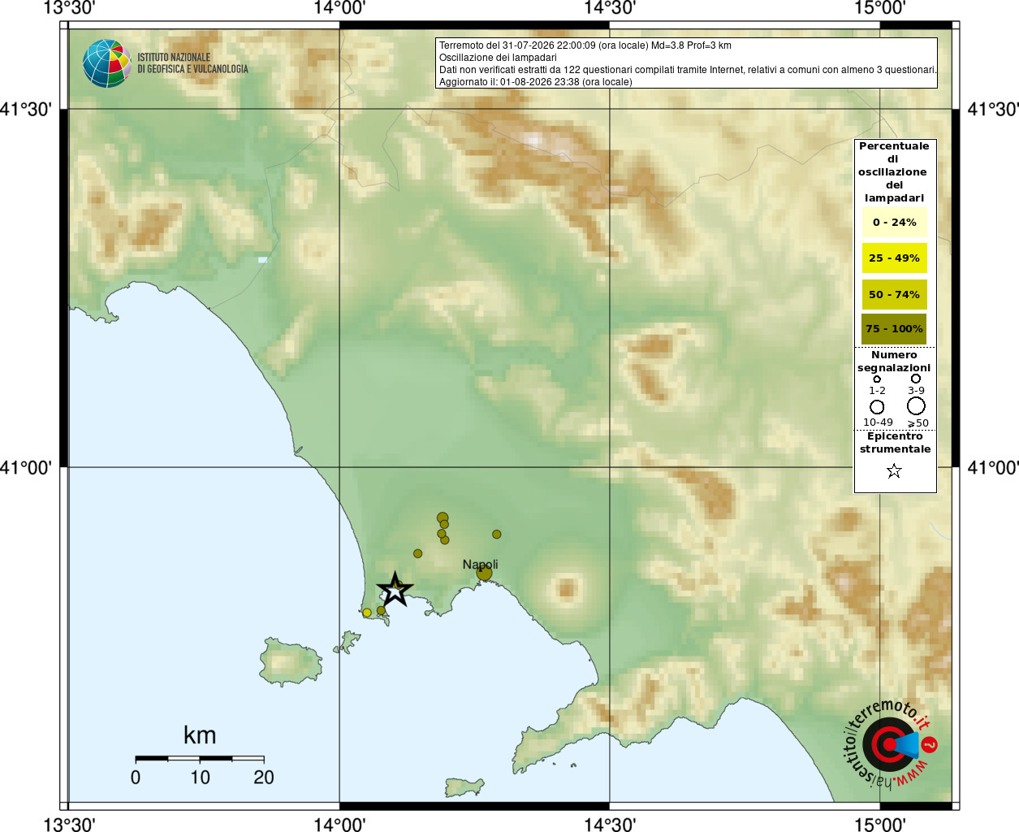Screen dimensions: 1019x832
Task: Click the 41°30' latitude label on the left
Action: click(26, 110)
